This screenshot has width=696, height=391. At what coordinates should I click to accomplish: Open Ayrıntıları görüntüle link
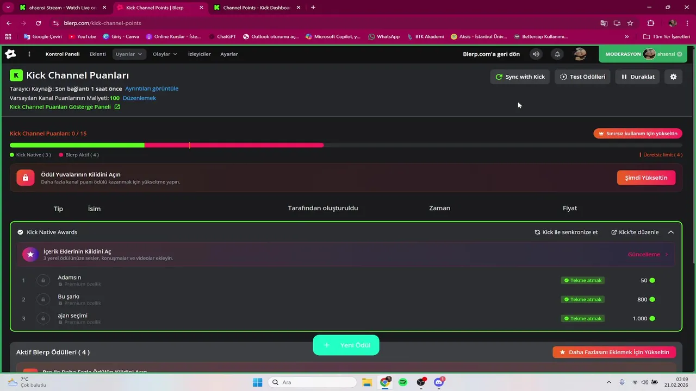click(x=152, y=89)
